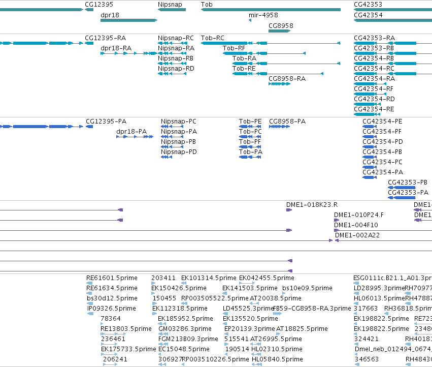
Task: Select protein dpr18-PA
Action: click(135, 137)
